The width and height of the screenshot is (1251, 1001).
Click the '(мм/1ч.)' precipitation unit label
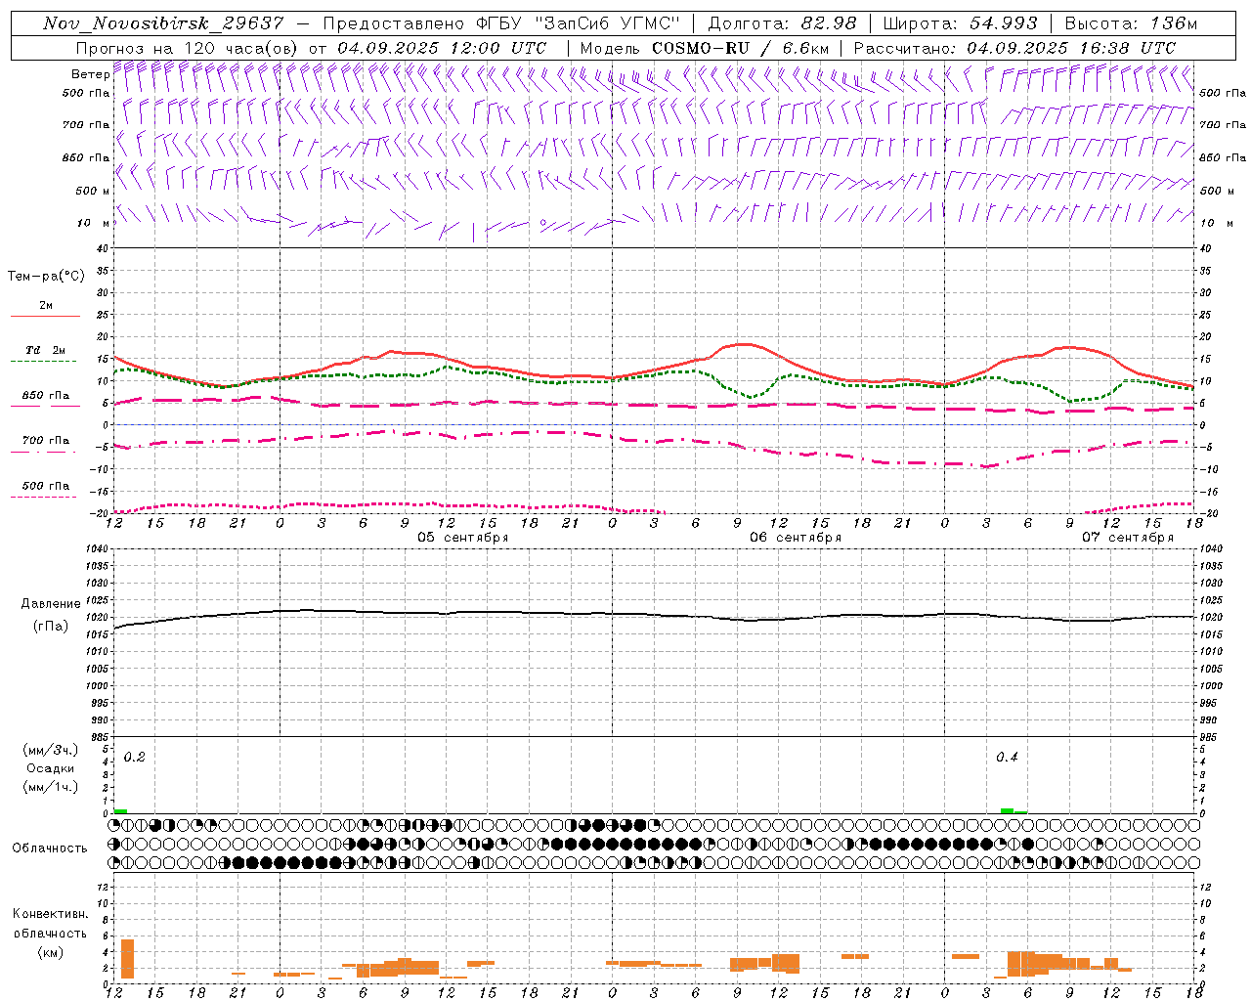coord(50,787)
